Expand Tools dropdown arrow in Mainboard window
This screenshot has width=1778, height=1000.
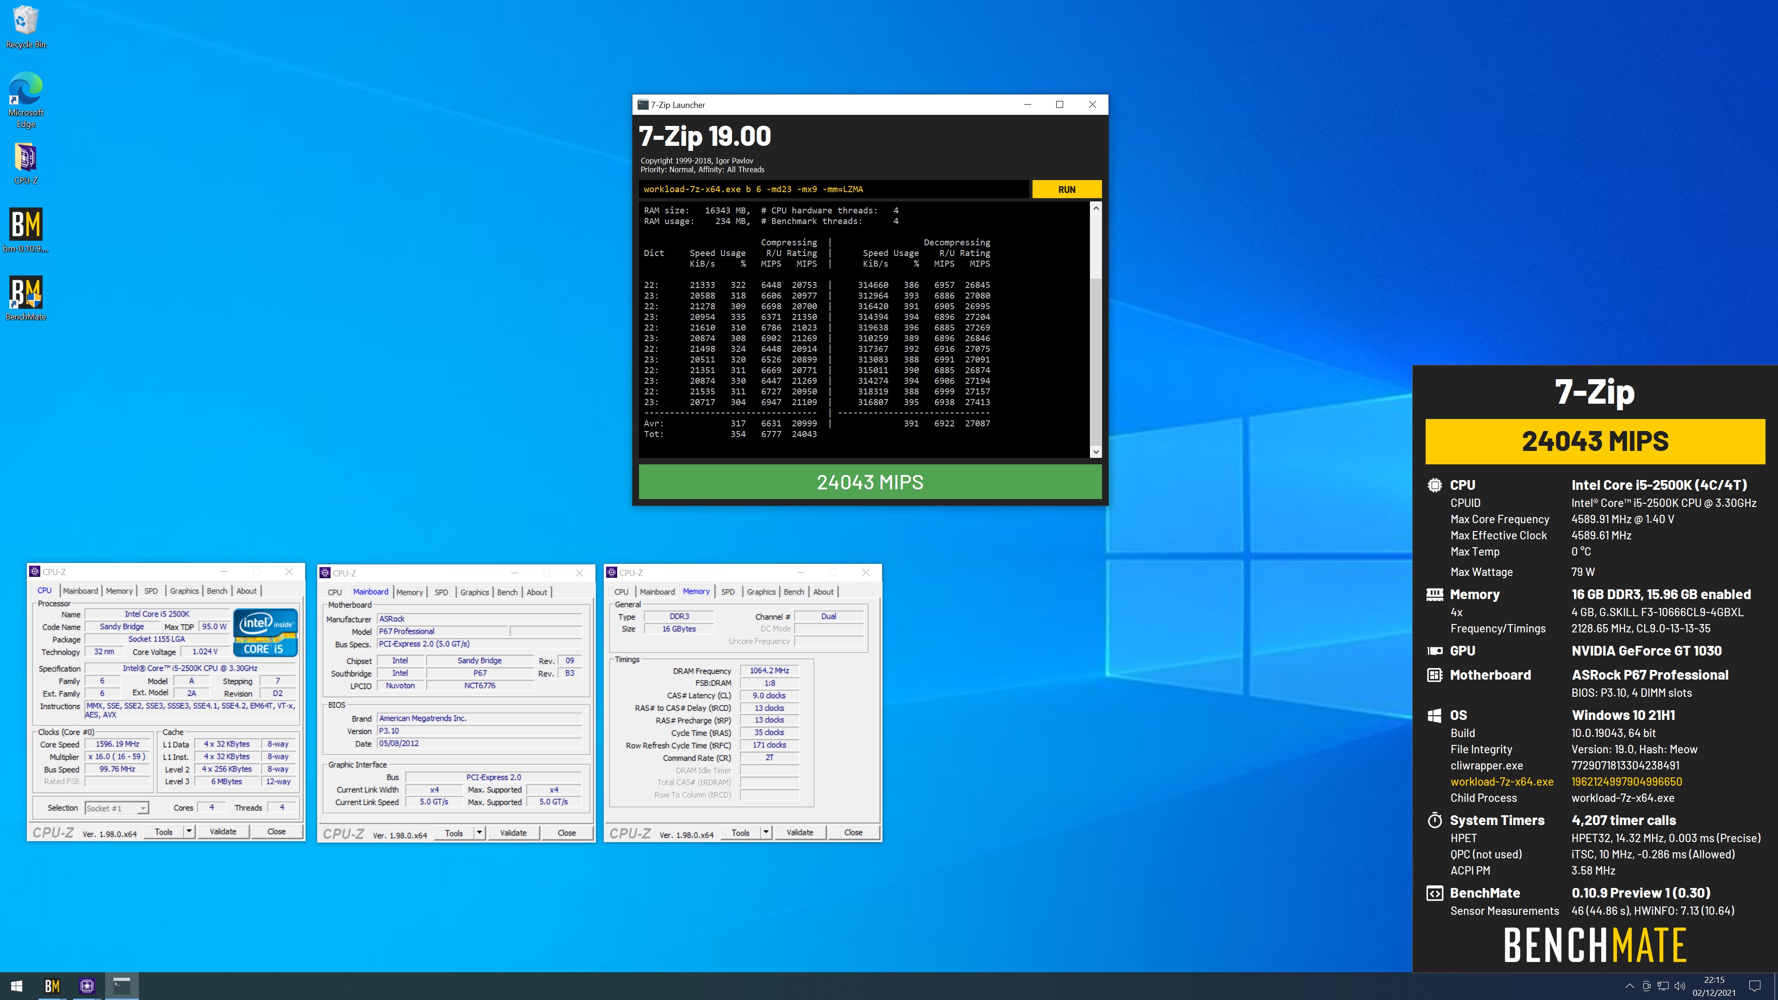tap(479, 833)
